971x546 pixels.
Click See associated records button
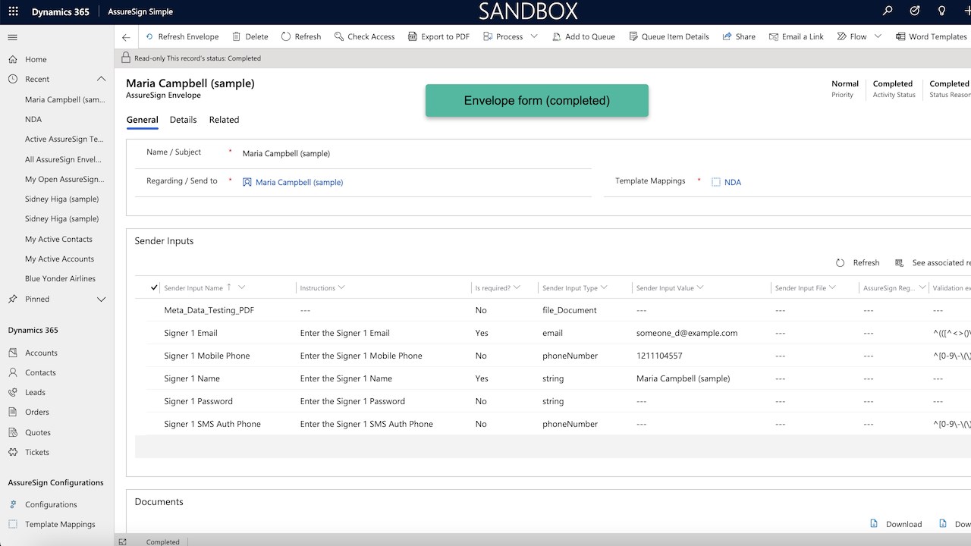click(x=933, y=262)
